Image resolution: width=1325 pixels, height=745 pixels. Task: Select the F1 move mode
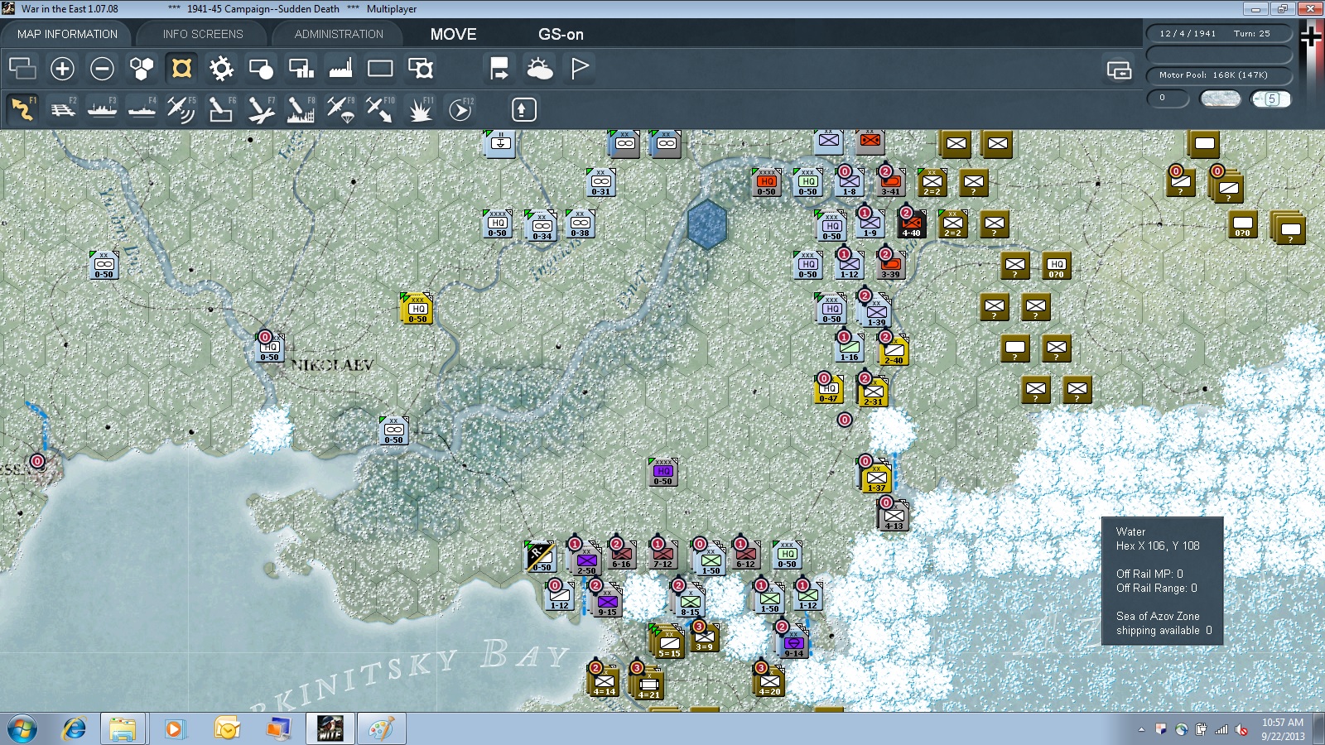[22, 109]
